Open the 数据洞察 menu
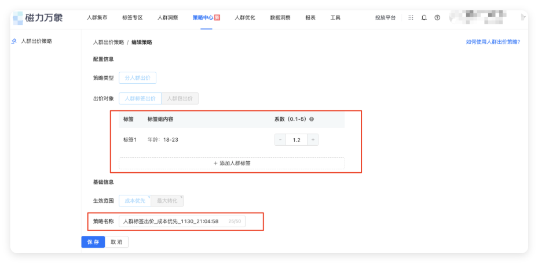The image size is (538, 263). click(x=280, y=18)
